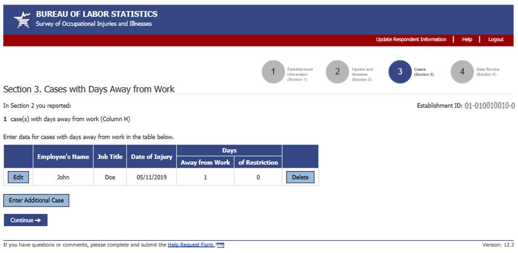Select the 05/11/2019 date cell
The width and height of the screenshot is (518, 253).
point(152,177)
